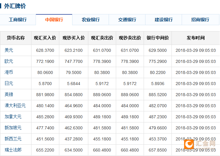Select the value 80.2200 in 港币 row
Image resolution: width=220 pixels, height=156 pixels.
coord(158,72)
